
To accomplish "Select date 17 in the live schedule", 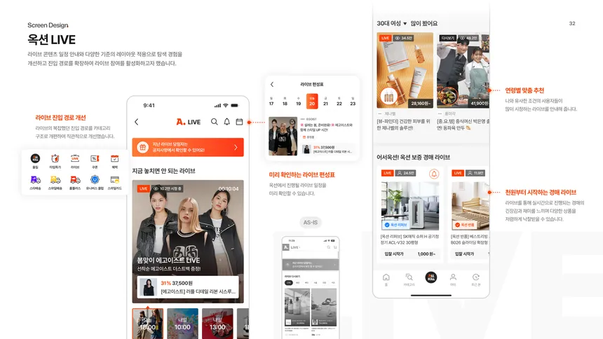I will 271,102.
